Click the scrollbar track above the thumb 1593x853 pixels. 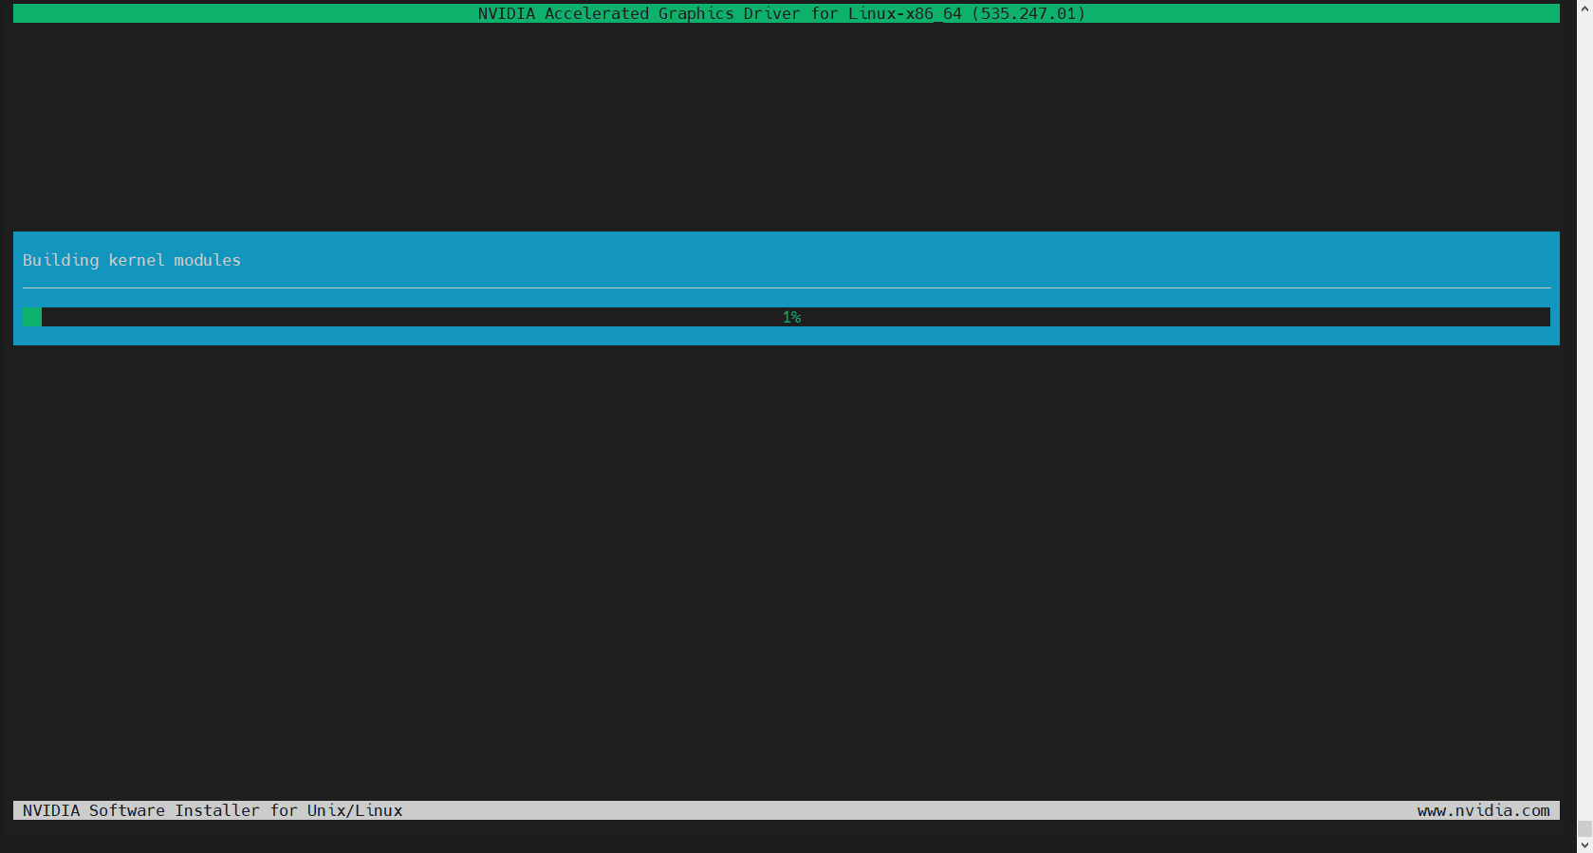click(x=1584, y=380)
